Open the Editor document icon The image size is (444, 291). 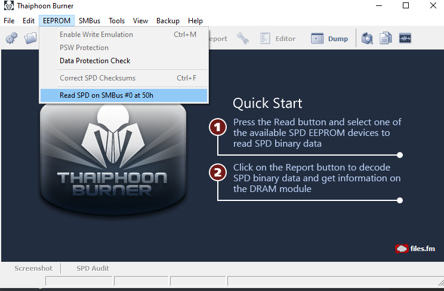[x=265, y=38]
